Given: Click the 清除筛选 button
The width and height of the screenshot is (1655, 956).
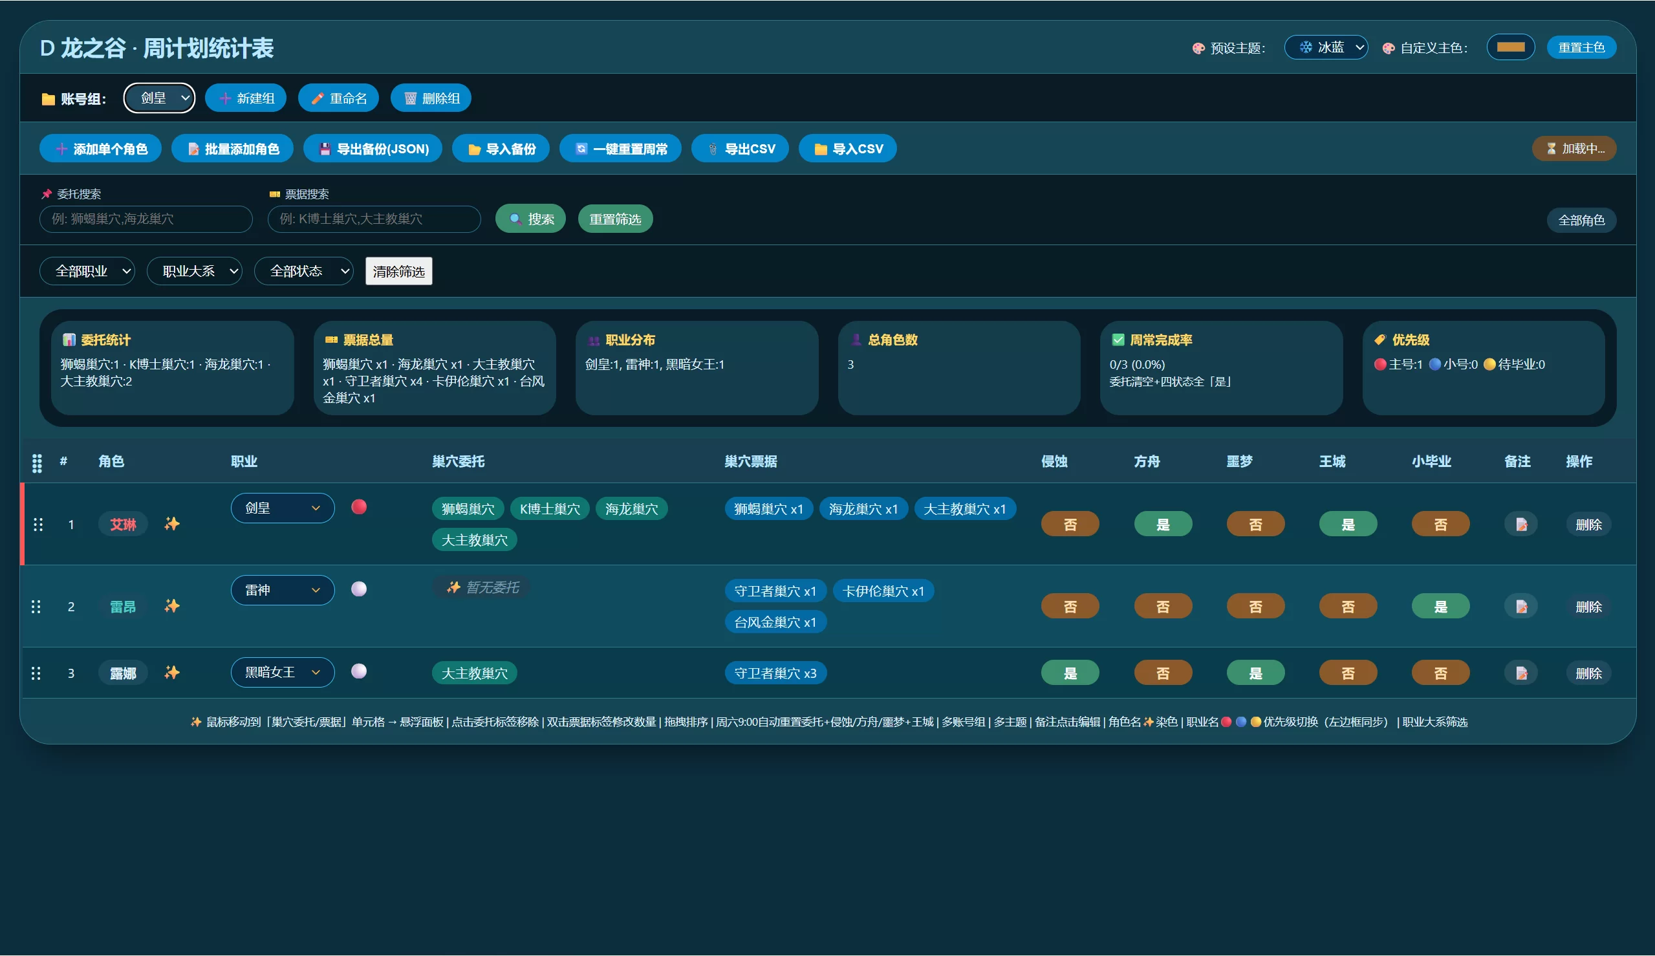Looking at the screenshot, I should [x=398, y=272].
